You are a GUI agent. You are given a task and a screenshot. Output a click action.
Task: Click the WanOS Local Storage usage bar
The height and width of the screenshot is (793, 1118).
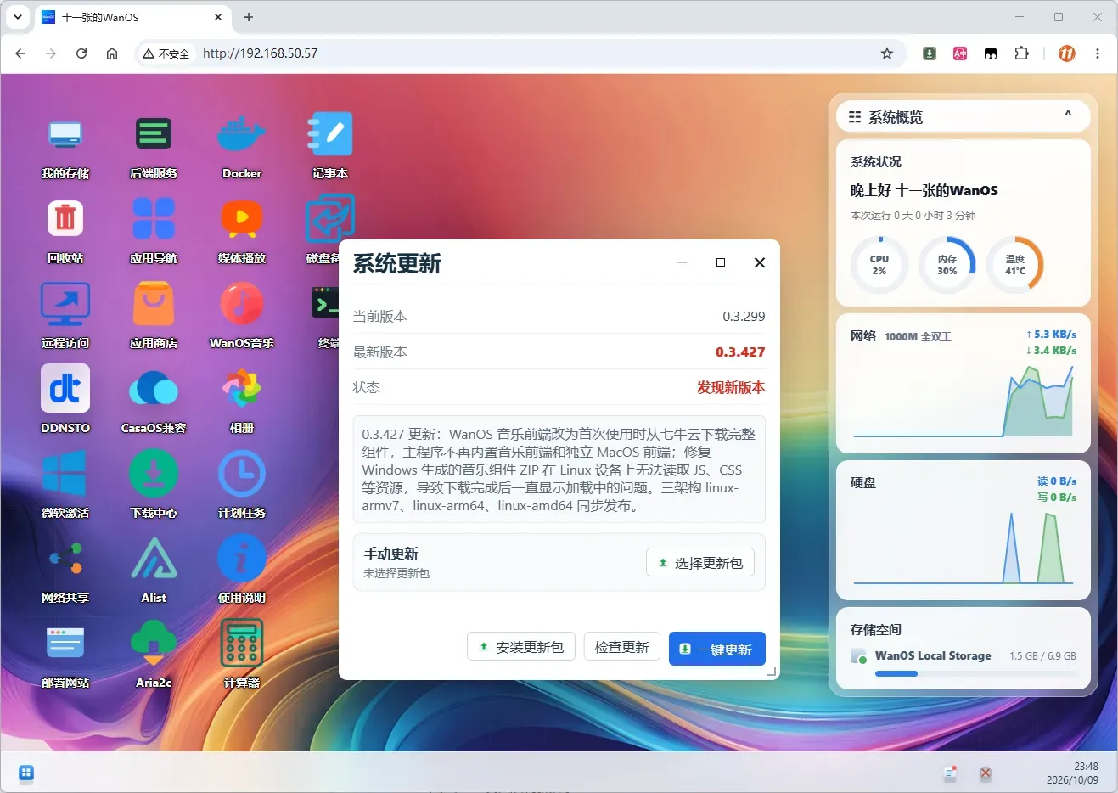coord(975,673)
